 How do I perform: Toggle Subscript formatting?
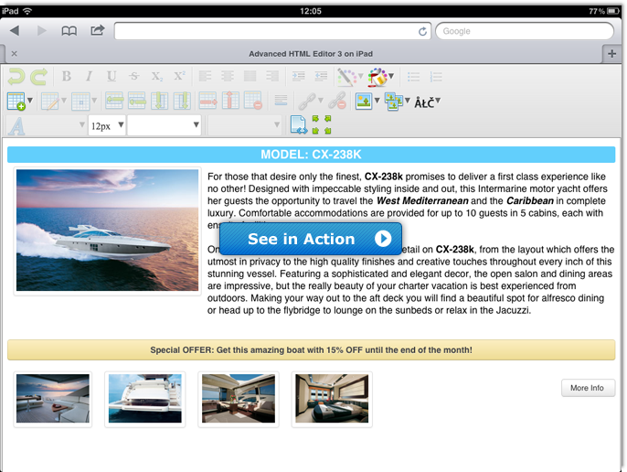[x=157, y=76]
